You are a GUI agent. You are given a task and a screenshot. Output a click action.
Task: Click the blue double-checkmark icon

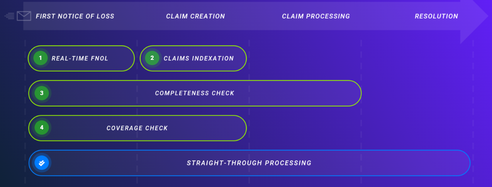click(x=42, y=163)
